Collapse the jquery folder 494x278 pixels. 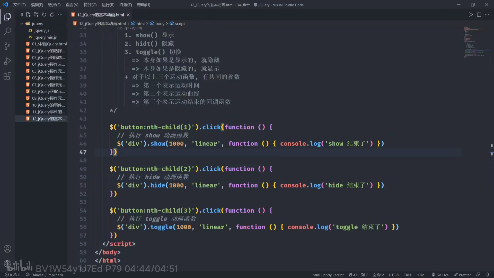point(22,23)
